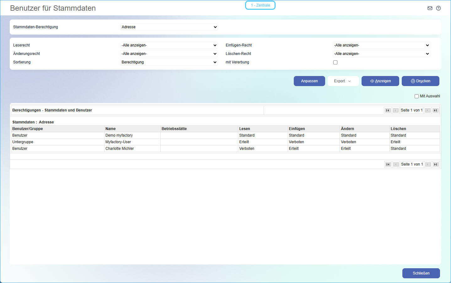Expand the Export menu button
451x283 pixels.
pos(343,81)
